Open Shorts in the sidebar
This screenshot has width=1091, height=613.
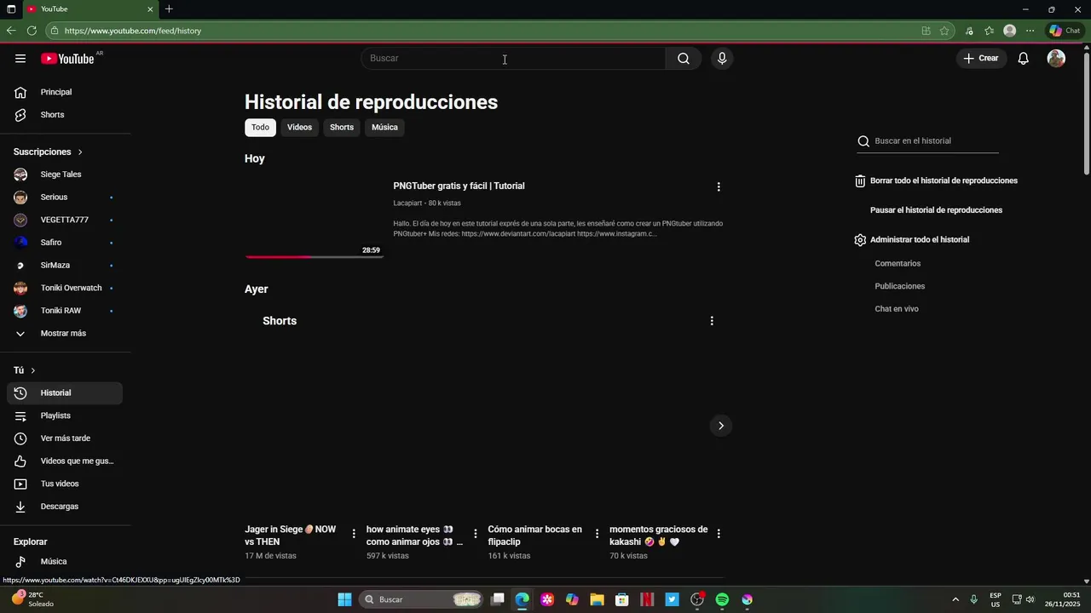click(65, 115)
